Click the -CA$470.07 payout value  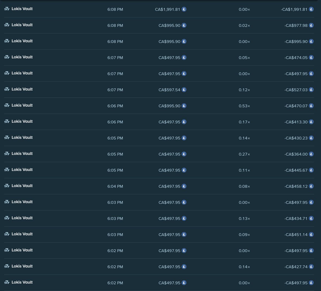(296, 106)
